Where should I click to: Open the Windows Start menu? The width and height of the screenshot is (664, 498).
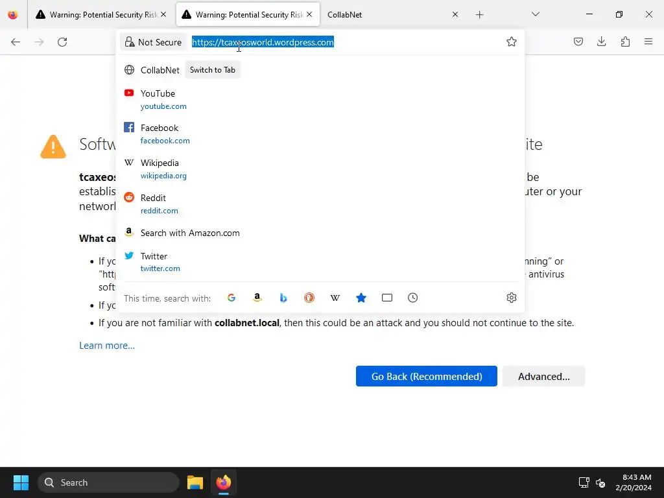point(21,482)
